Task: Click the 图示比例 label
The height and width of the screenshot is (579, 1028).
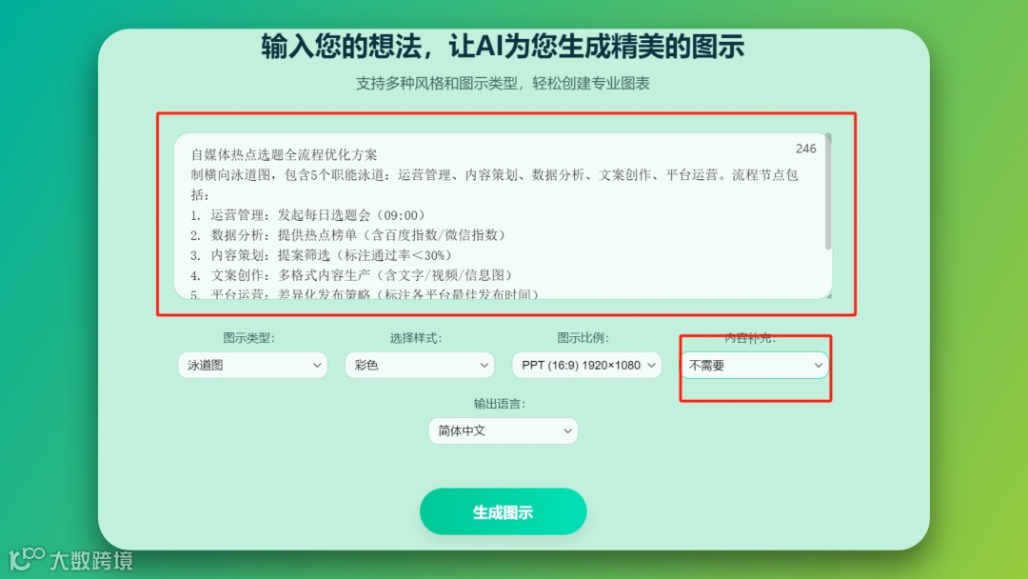Action: [x=583, y=338]
